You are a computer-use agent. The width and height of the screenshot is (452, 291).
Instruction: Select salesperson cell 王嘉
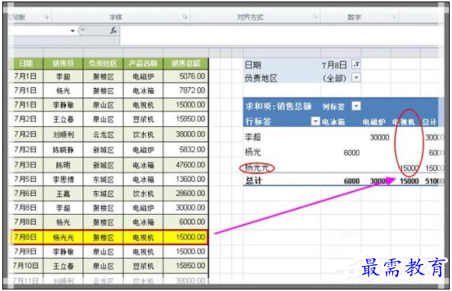tap(63, 193)
